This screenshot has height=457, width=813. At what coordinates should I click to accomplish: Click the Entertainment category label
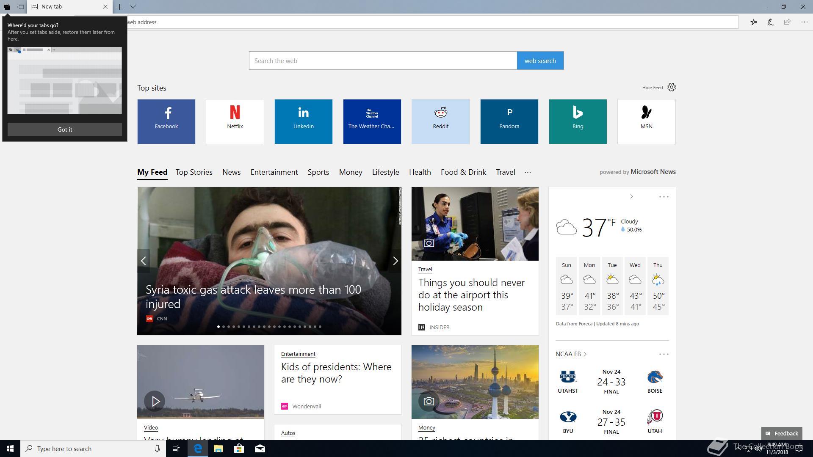(298, 354)
